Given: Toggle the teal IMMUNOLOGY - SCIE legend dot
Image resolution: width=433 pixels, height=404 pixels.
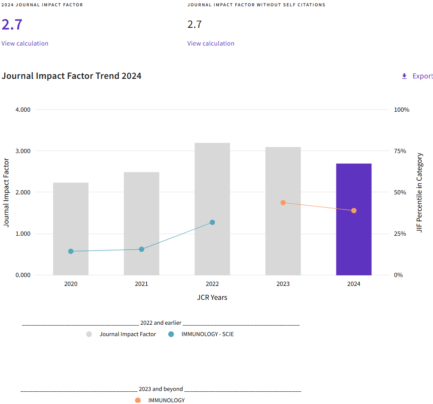Looking at the screenshot, I should coord(171,334).
